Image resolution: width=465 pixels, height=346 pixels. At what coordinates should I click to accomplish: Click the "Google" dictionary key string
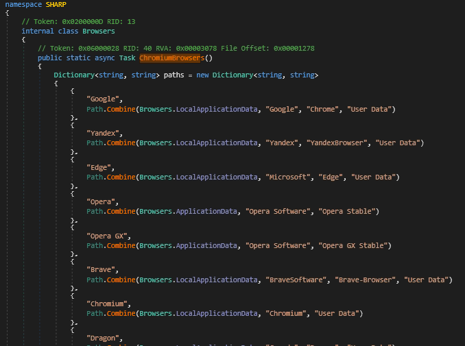(x=103, y=99)
